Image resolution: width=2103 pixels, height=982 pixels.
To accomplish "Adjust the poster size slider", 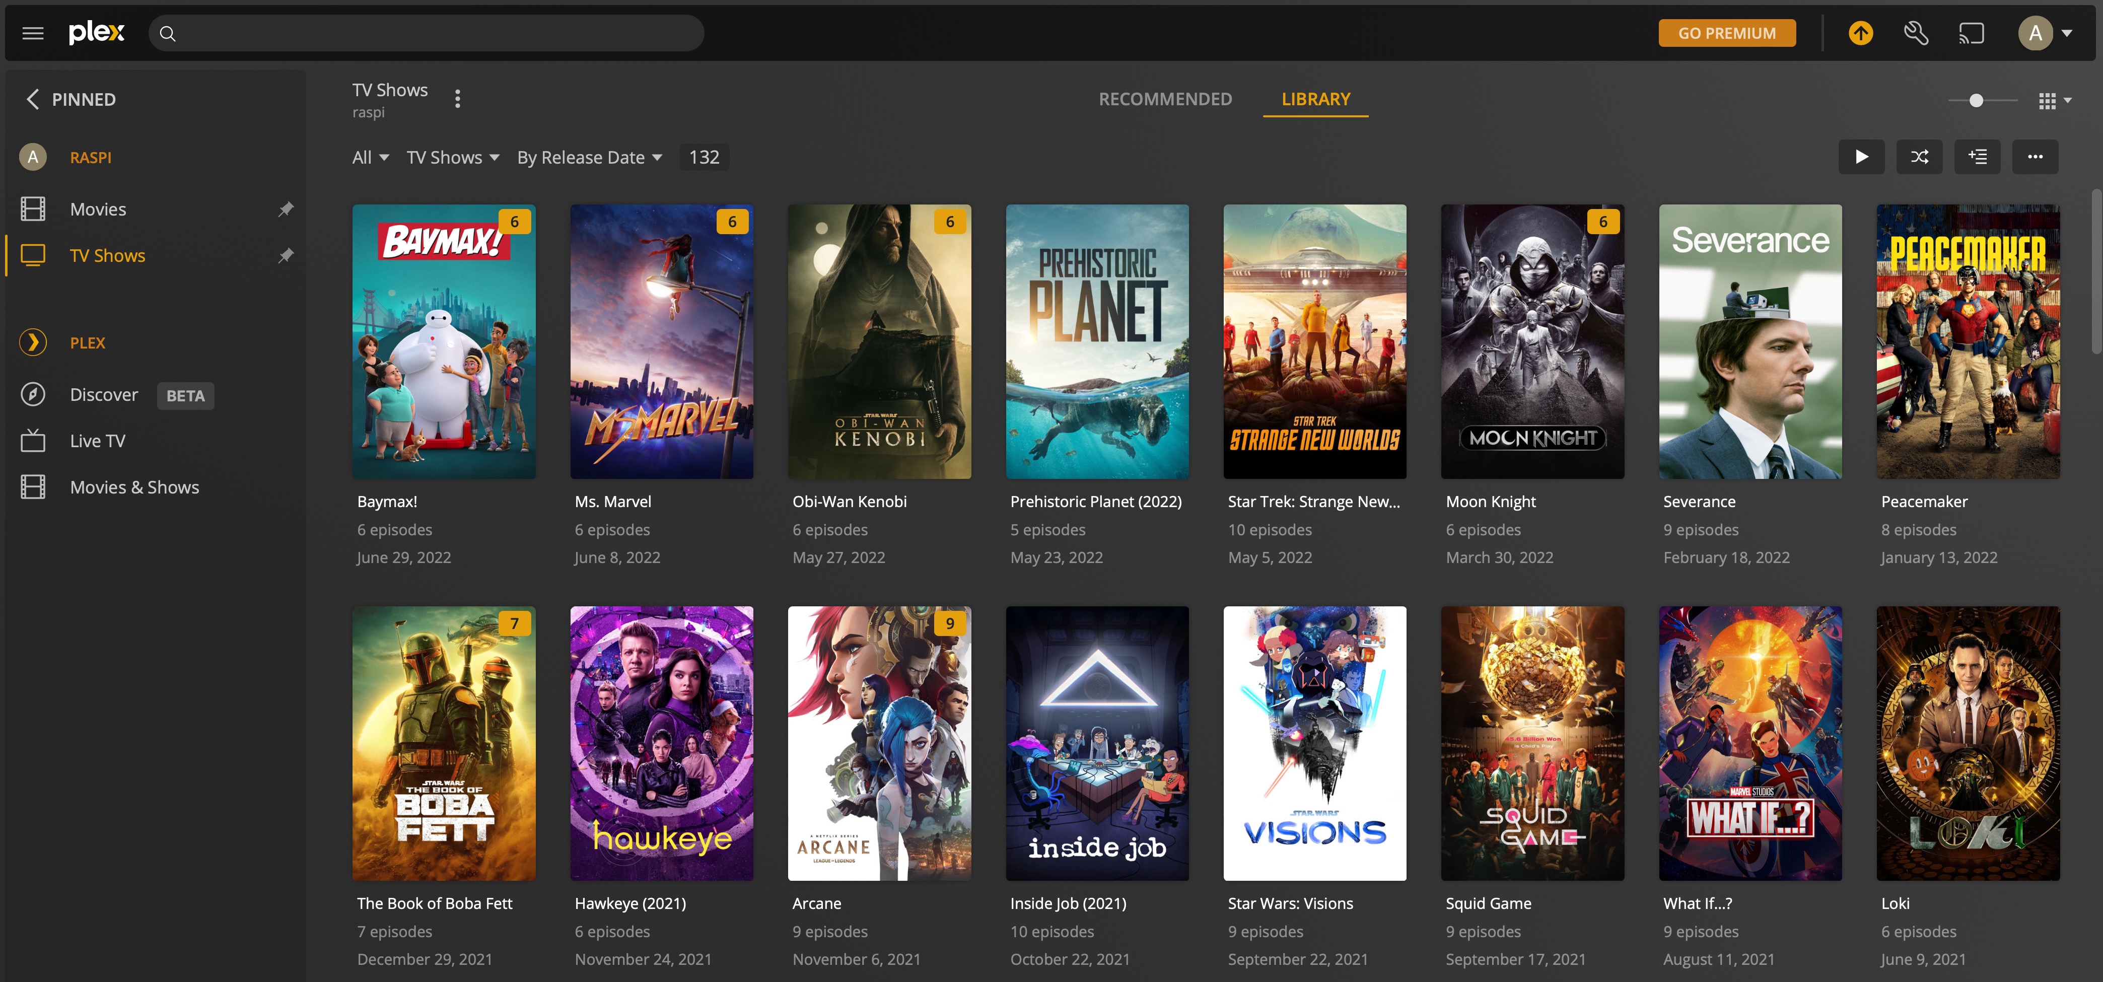I will (1976, 100).
